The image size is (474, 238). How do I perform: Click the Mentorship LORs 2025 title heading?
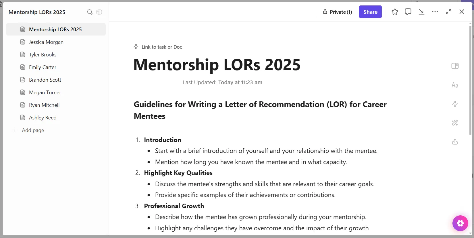[217, 65]
